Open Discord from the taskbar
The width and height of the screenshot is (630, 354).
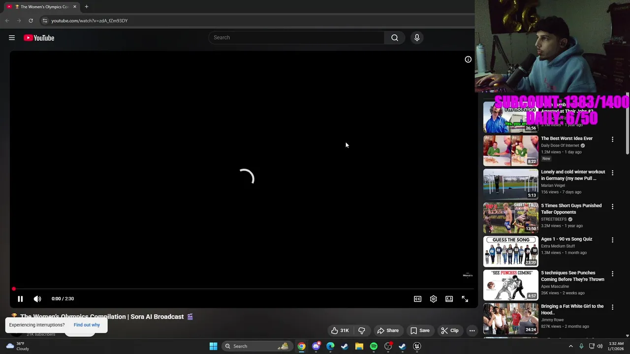point(316,346)
